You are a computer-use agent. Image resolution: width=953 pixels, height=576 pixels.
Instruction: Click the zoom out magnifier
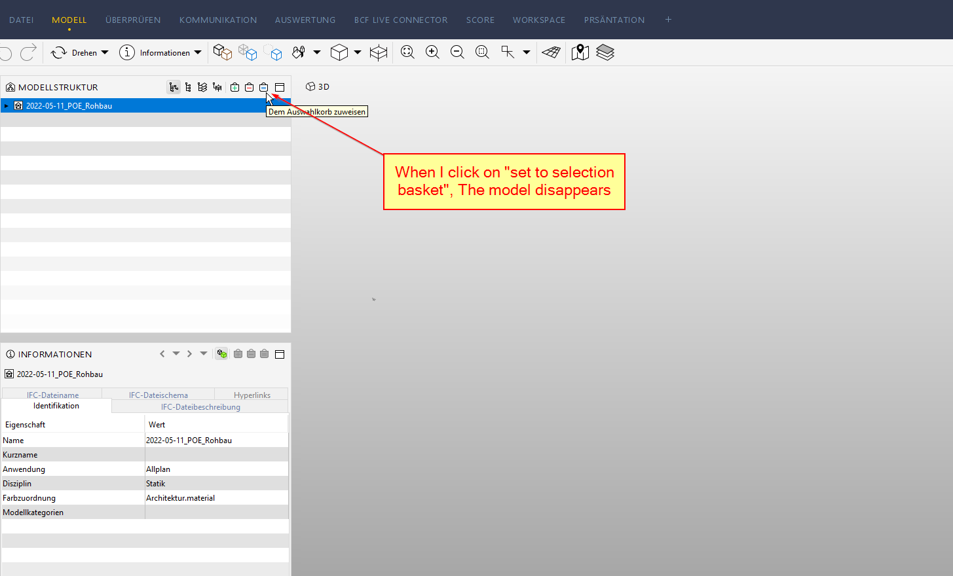pos(457,52)
